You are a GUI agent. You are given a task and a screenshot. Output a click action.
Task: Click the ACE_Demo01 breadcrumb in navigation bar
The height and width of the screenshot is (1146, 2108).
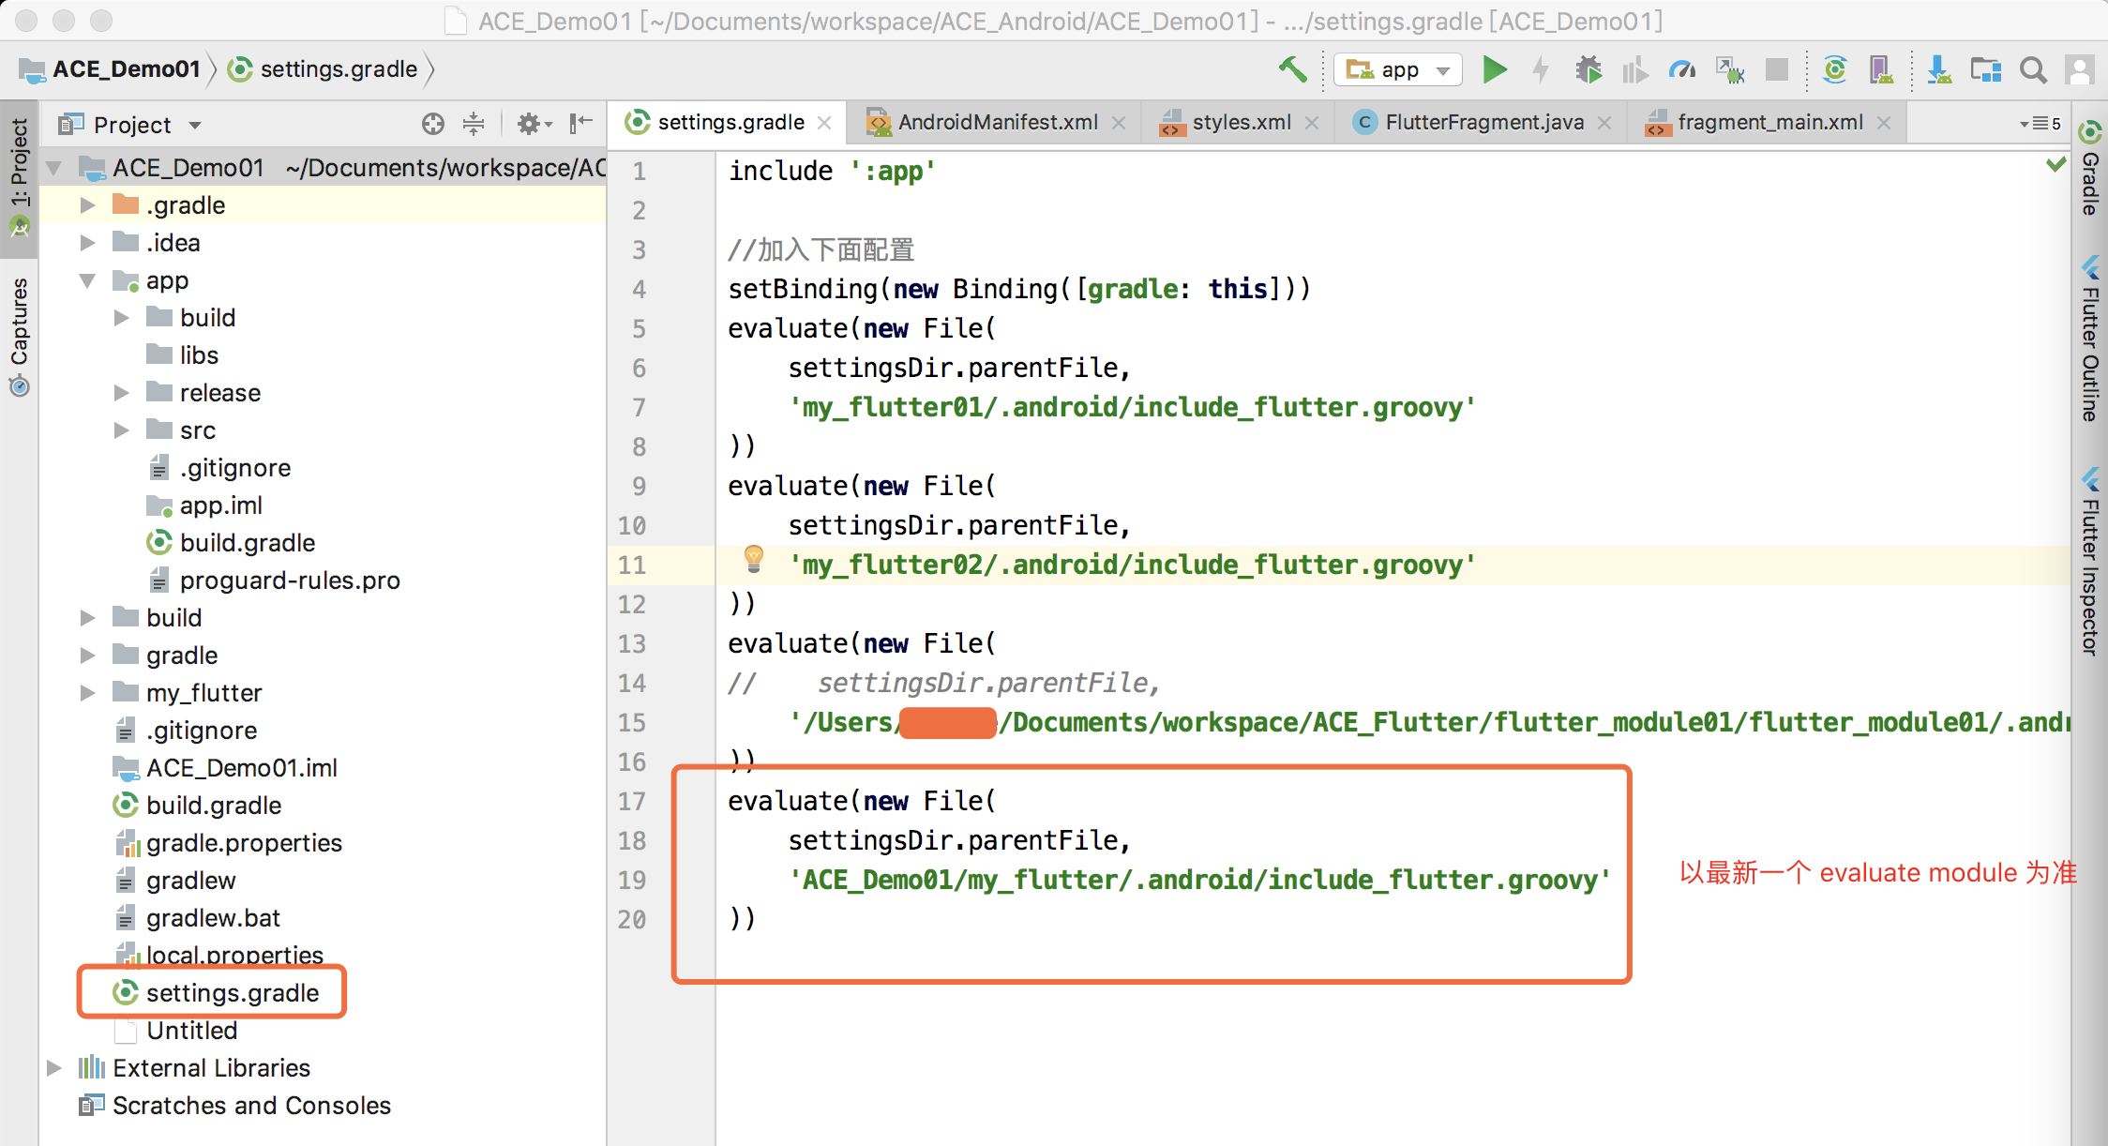[126, 69]
